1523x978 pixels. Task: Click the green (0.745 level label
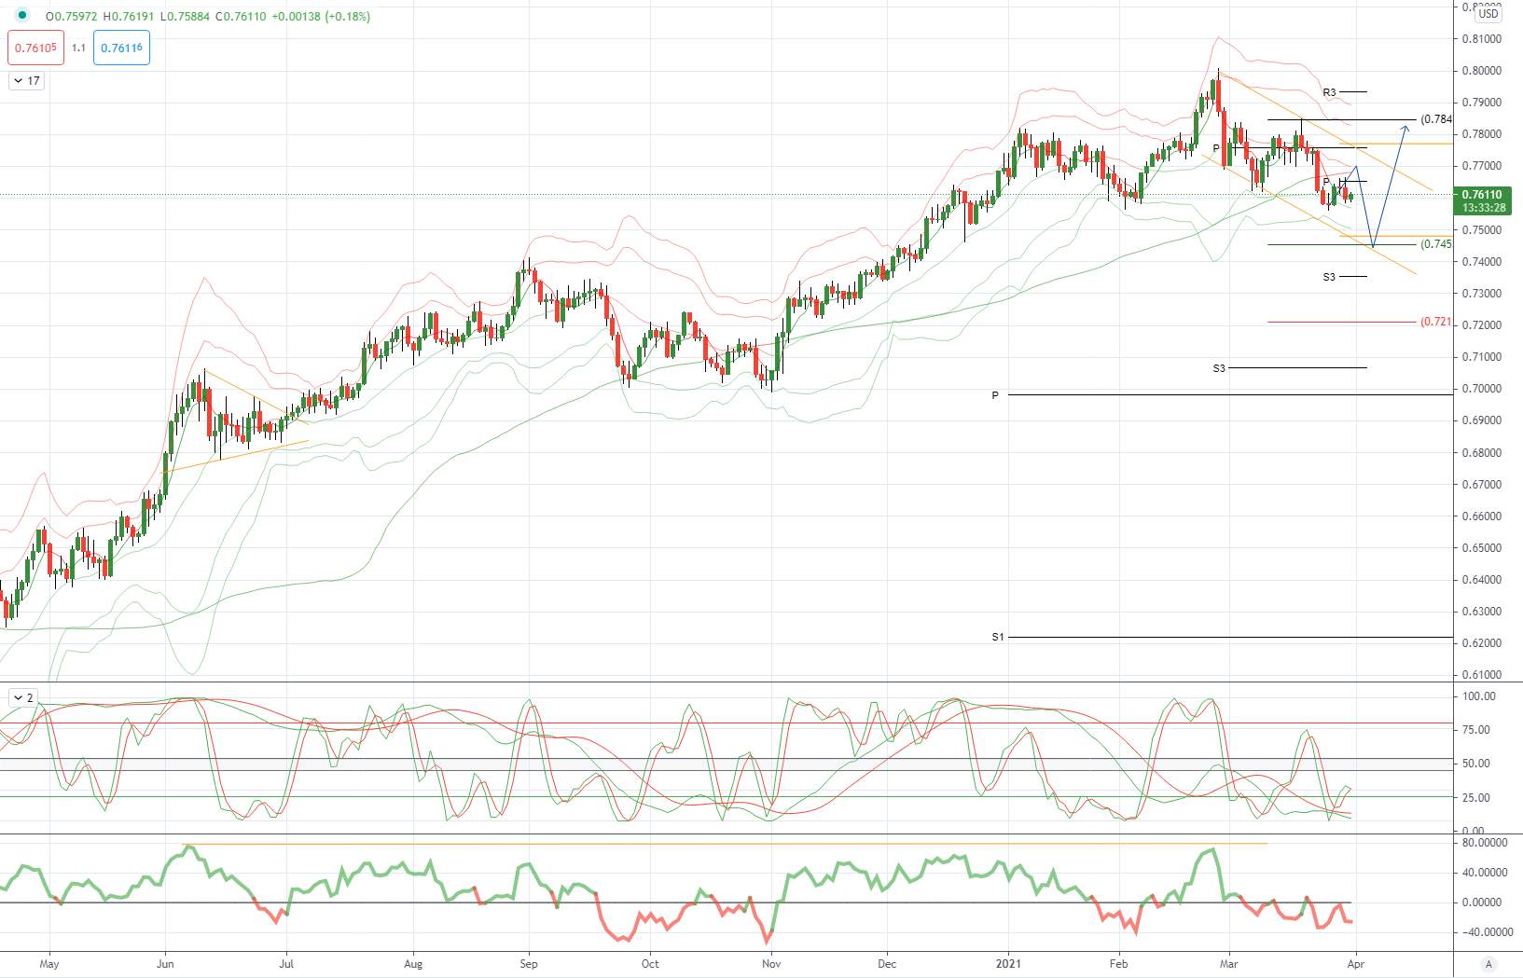pos(1436,244)
